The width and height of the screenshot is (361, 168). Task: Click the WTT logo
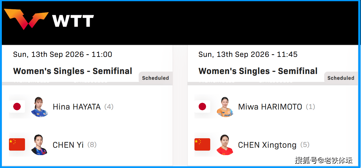pyautogui.click(x=49, y=19)
